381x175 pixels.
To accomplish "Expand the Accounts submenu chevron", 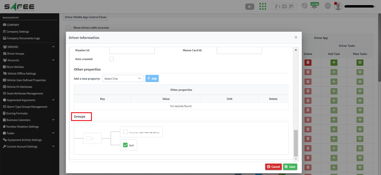I will 53,60.
